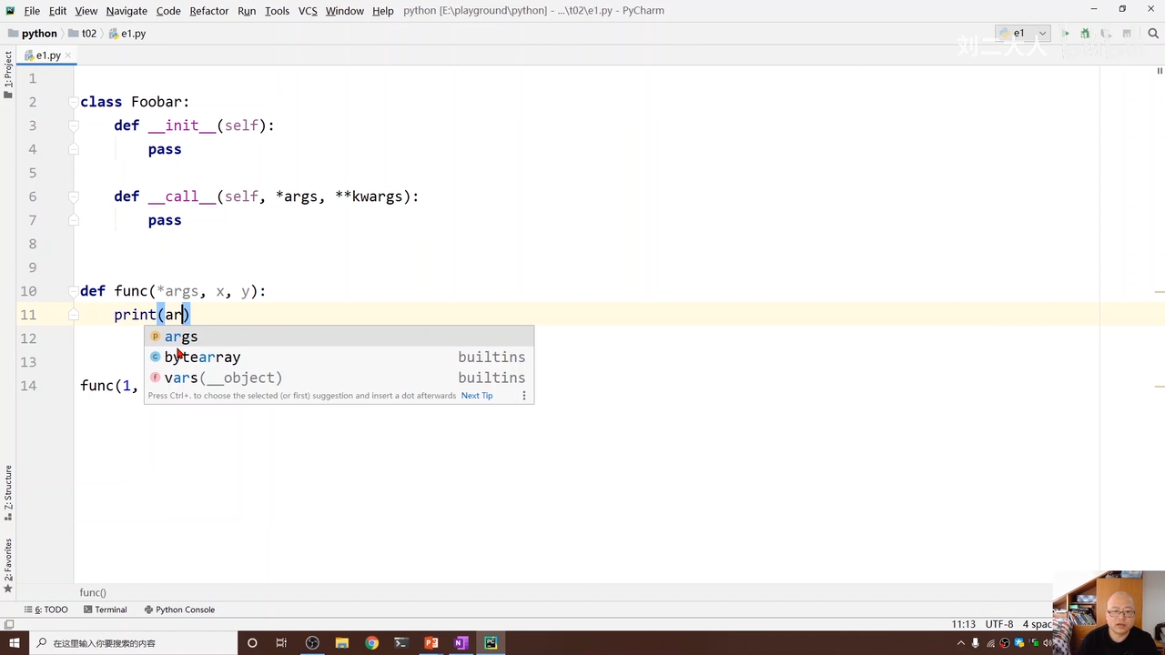Click the Stop process square icon

click(1127, 34)
